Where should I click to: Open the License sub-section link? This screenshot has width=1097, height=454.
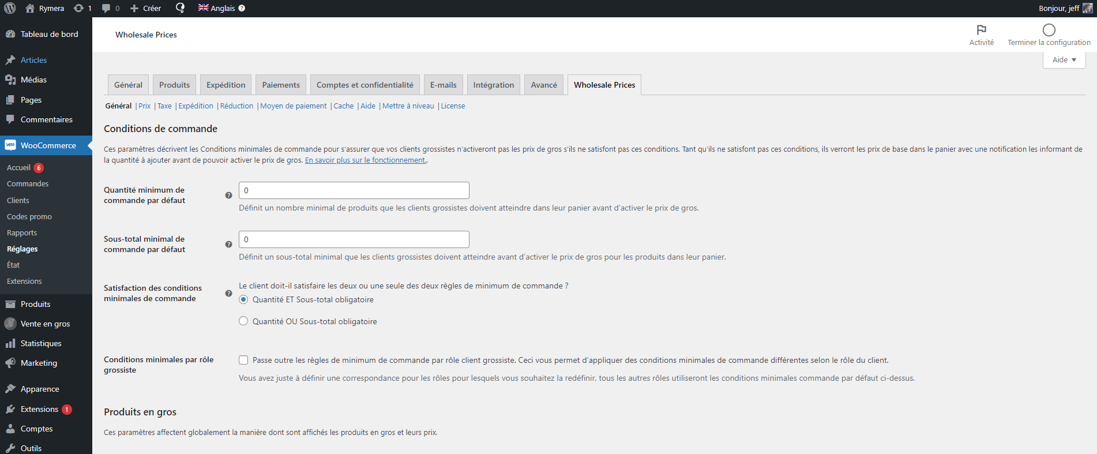tap(453, 106)
